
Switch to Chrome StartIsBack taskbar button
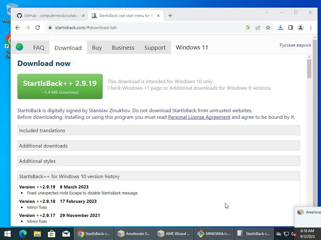[x=93, y=234]
